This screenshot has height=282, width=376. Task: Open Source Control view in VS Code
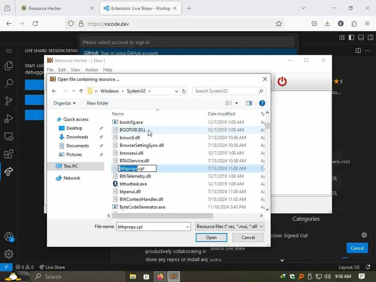pyautogui.click(x=9, y=101)
